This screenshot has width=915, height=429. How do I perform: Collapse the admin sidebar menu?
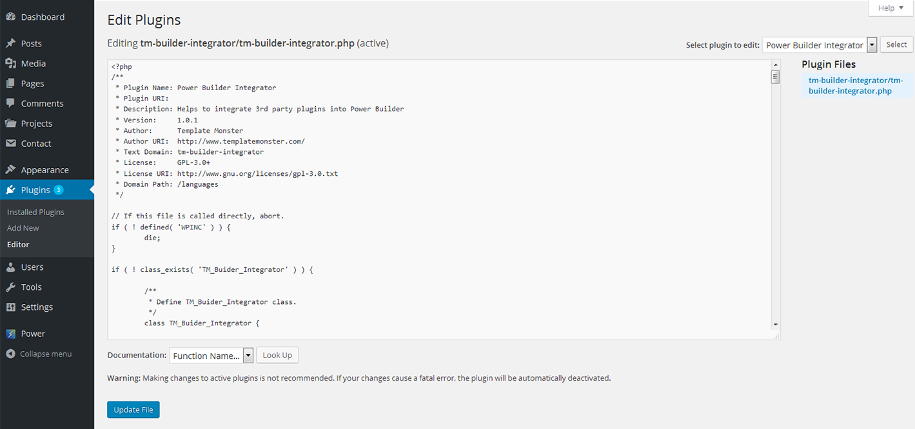[39, 354]
